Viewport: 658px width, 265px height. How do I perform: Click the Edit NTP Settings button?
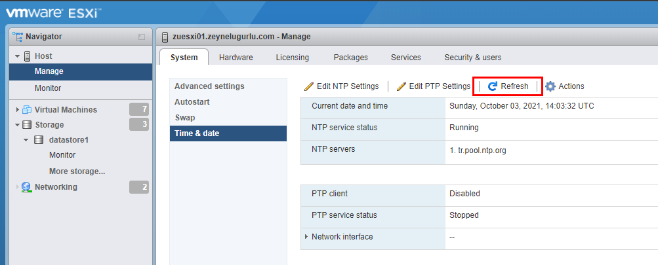[x=341, y=86]
